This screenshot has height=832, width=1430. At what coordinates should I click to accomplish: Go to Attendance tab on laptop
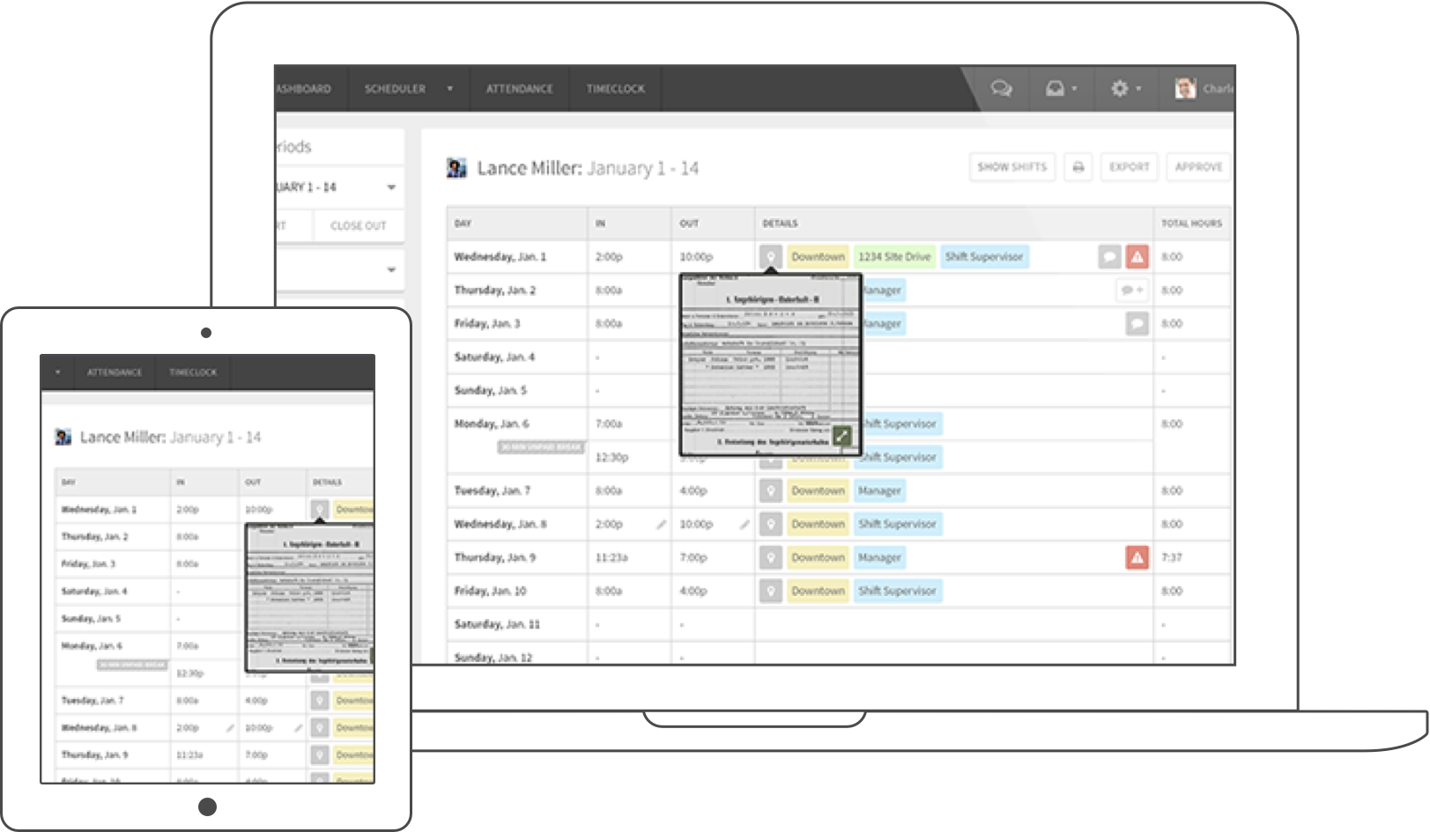point(520,89)
